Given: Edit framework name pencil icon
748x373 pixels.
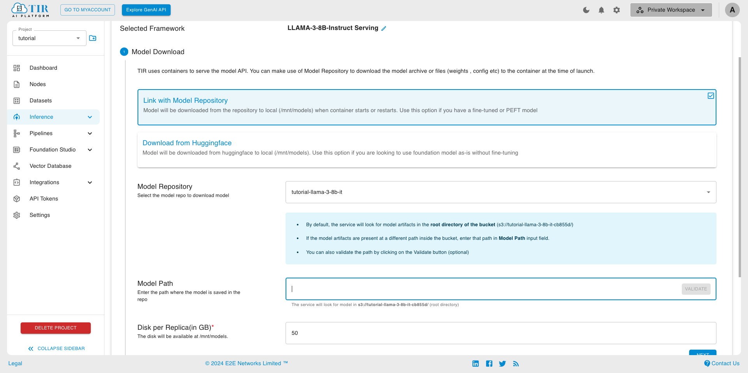Looking at the screenshot, I should [x=384, y=28].
